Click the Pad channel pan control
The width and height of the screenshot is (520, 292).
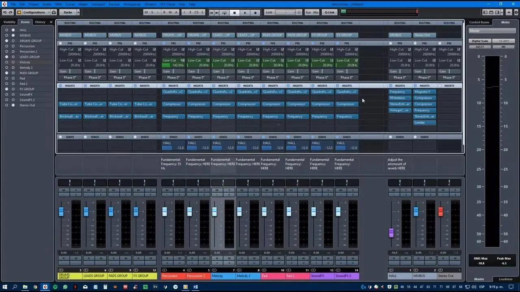tap(273, 183)
